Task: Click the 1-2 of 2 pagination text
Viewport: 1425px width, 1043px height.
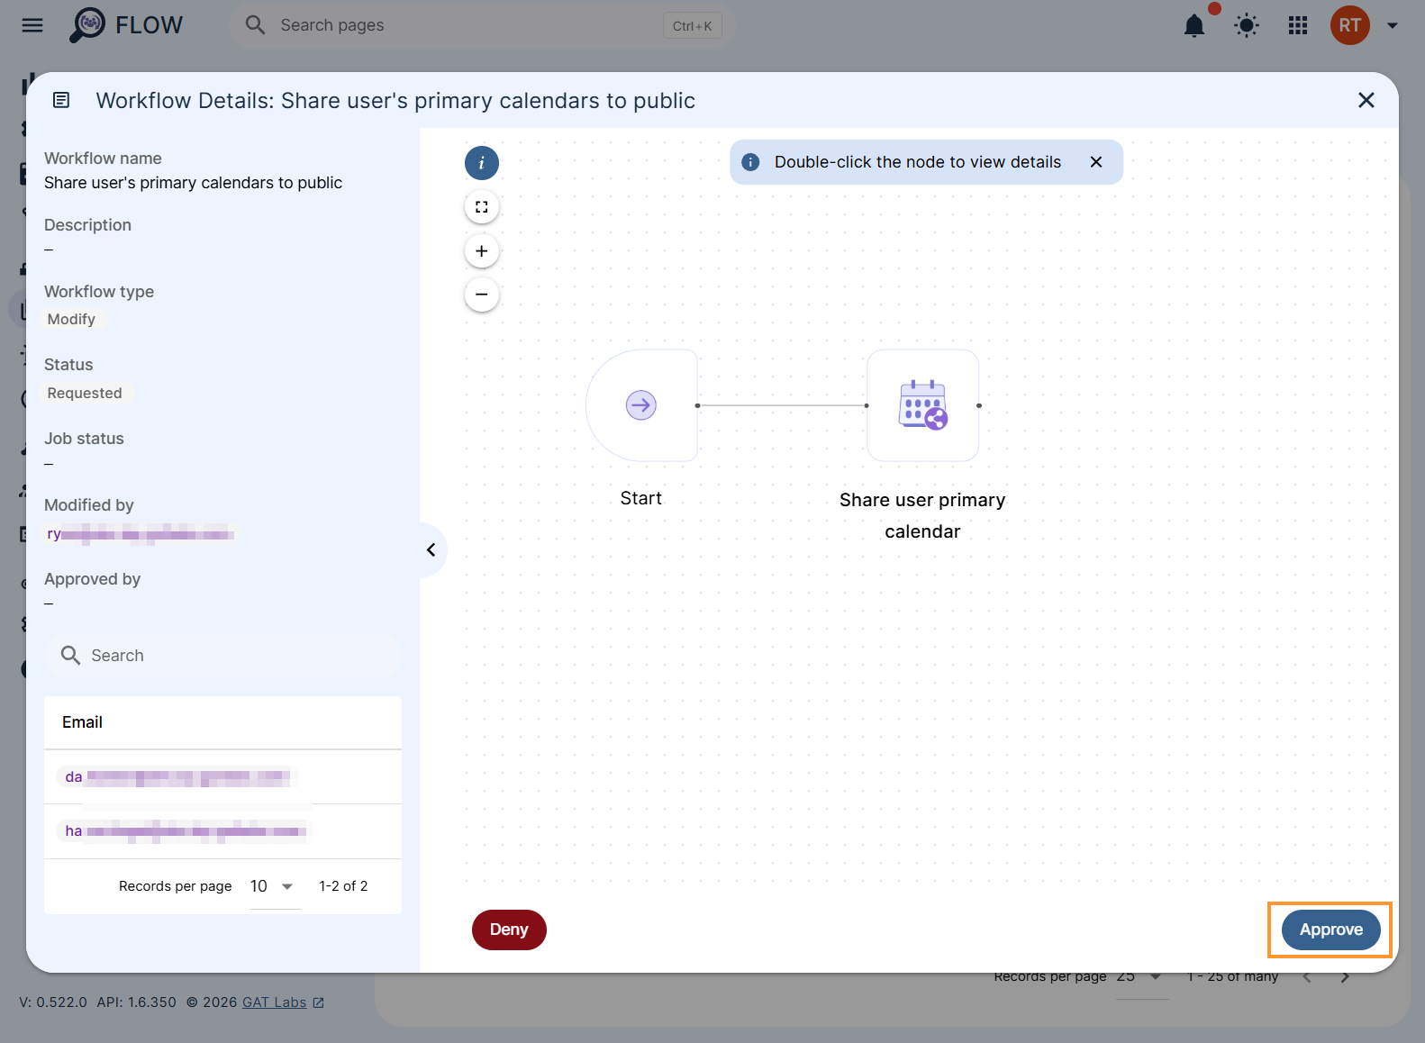Action: [x=343, y=886]
